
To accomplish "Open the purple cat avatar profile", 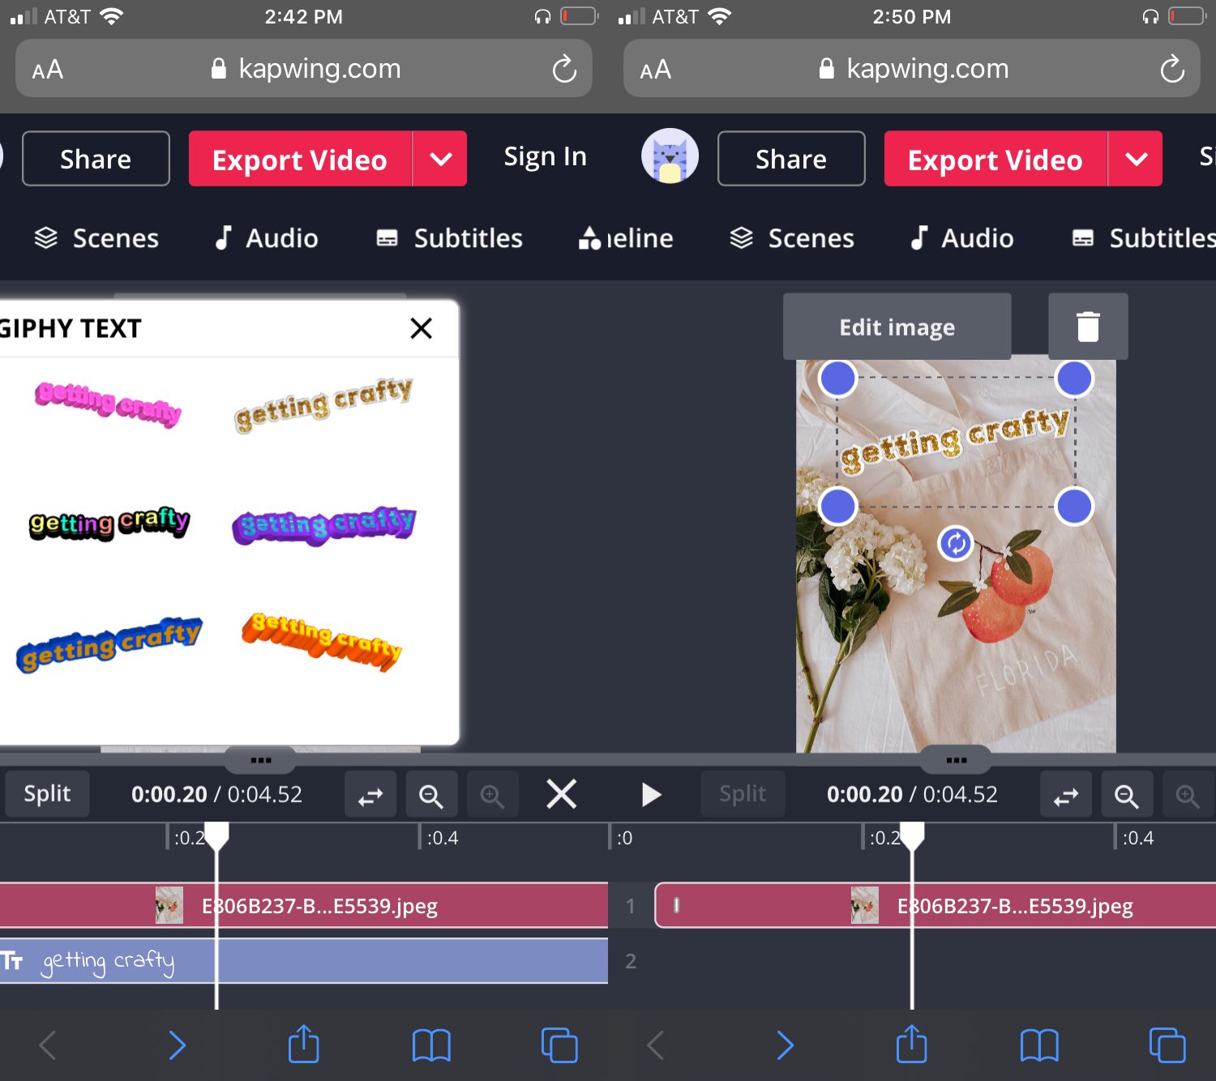I will pos(670,156).
